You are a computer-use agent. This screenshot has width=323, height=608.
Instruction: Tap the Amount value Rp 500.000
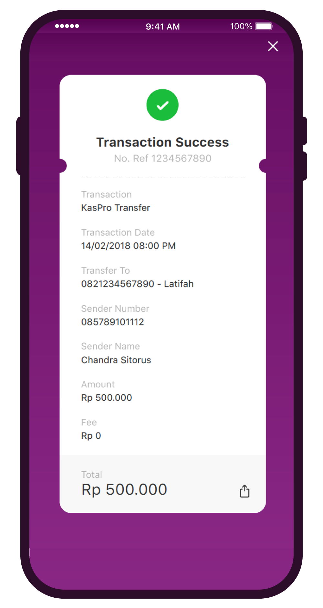107,398
